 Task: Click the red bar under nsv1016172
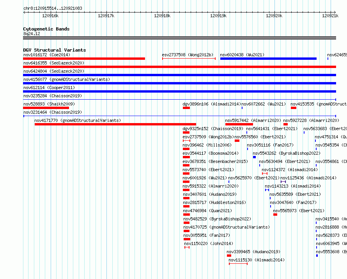tap(84, 59)
